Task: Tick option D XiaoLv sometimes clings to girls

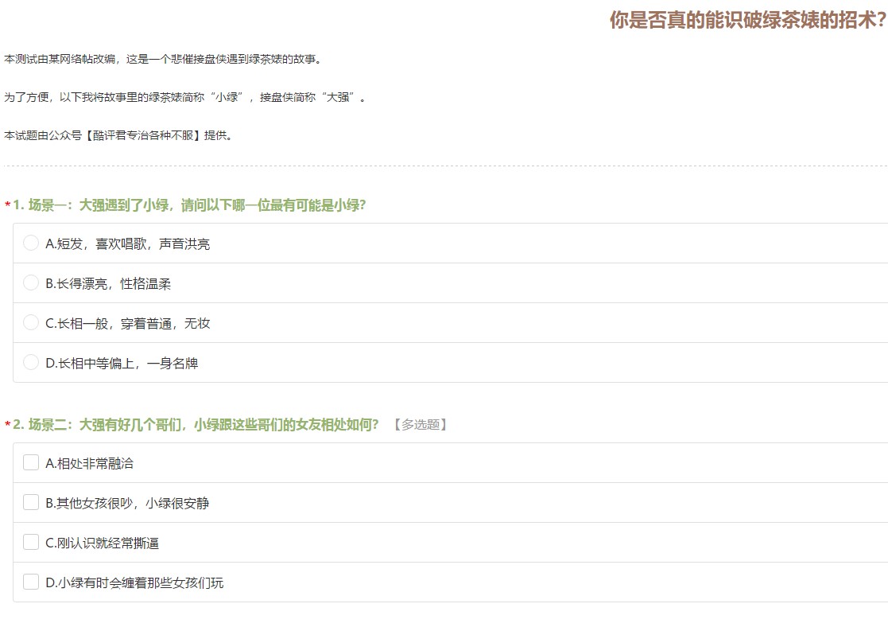Action: pos(131,582)
